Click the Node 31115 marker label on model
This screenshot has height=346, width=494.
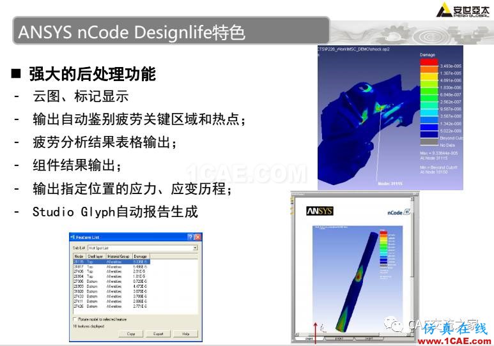[x=390, y=183]
